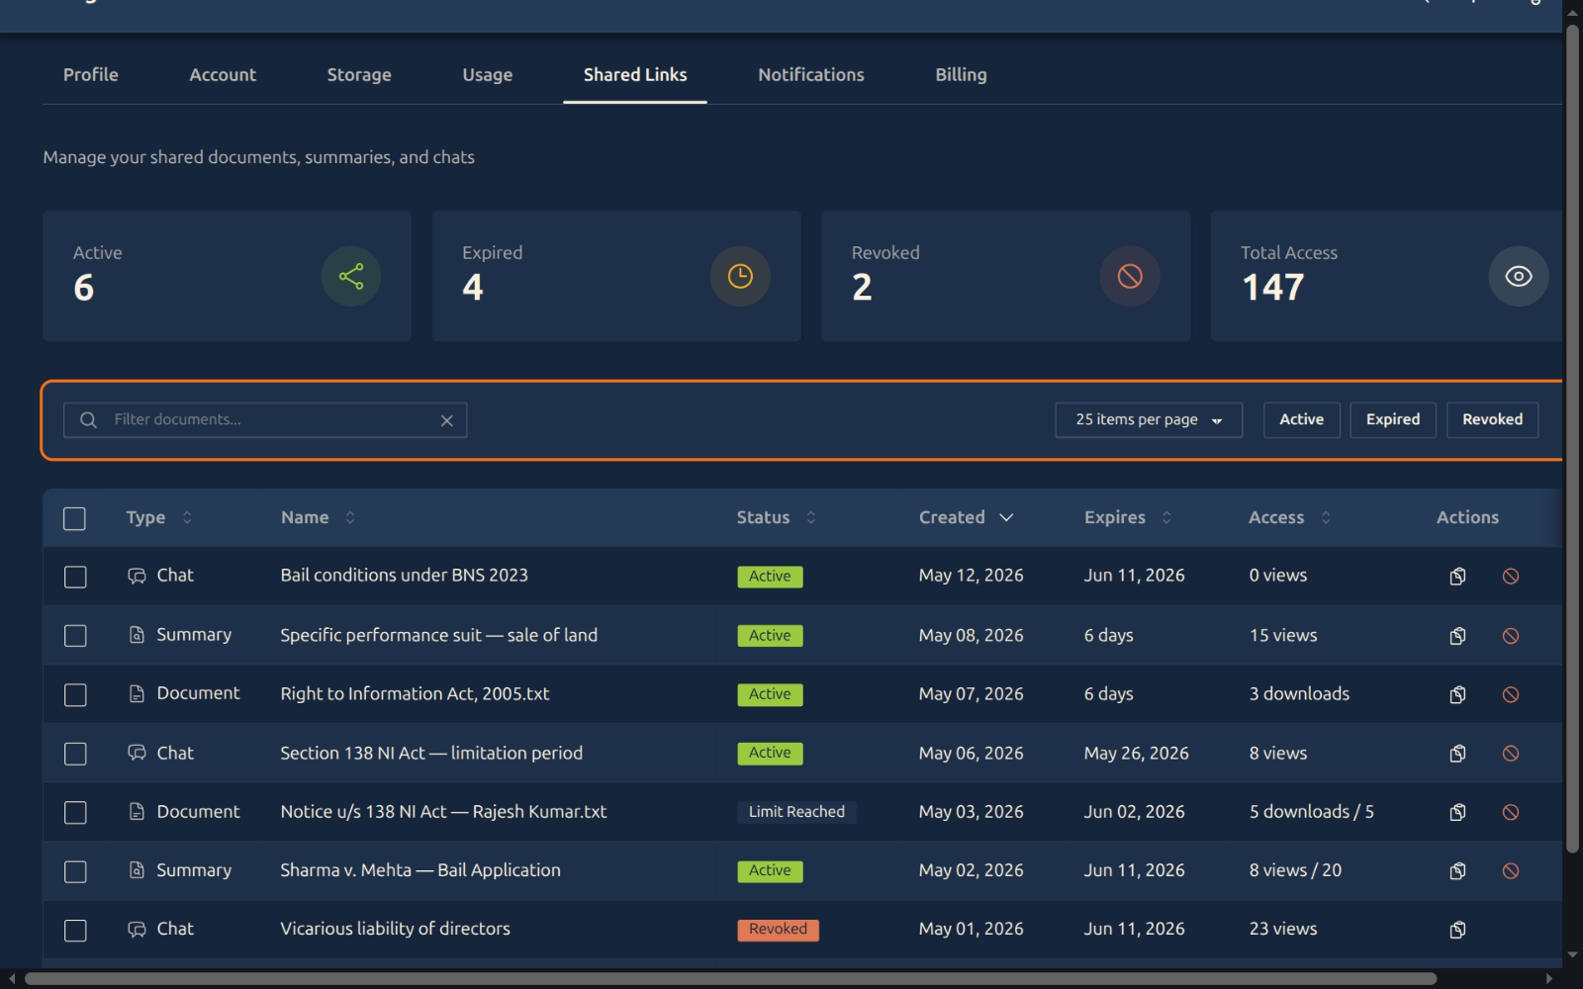Click document type icon in Notice u/s 138 row
This screenshot has width=1583, height=989.
(x=137, y=812)
